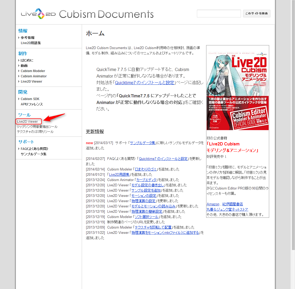Expand the 参考情報 sidebar item

(x=19, y=38)
